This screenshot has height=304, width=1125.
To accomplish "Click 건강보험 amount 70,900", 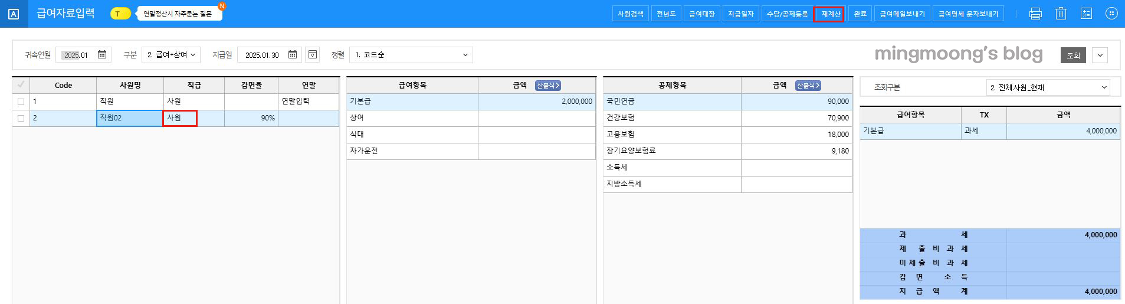I will [x=796, y=118].
